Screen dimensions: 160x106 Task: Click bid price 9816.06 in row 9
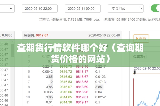[66, 92]
